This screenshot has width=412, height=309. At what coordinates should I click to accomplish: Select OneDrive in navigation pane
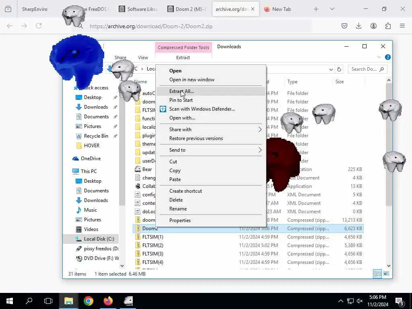click(91, 159)
